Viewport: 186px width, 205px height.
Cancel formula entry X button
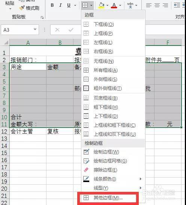(x=57, y=30)
